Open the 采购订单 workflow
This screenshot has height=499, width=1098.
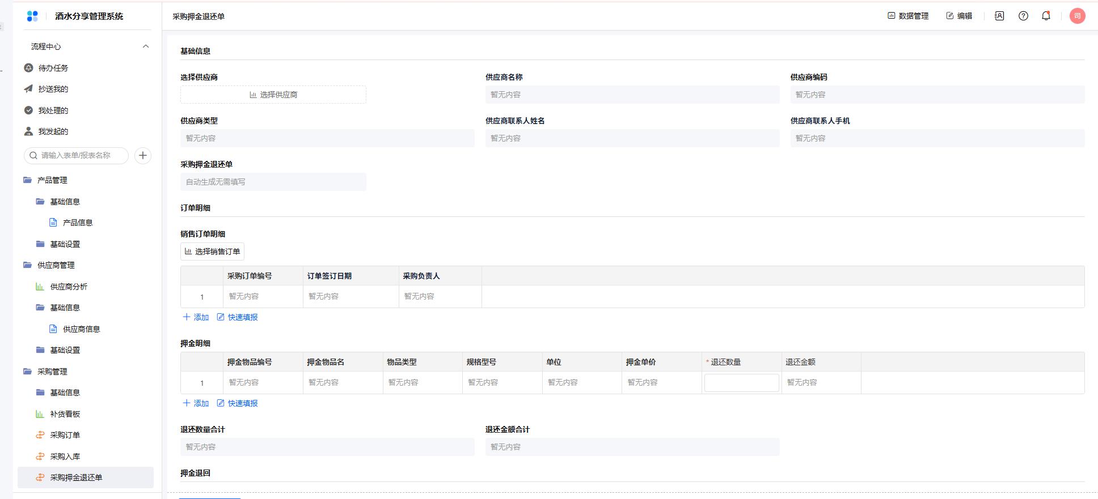pyautogui.click(x=86, y=435)
